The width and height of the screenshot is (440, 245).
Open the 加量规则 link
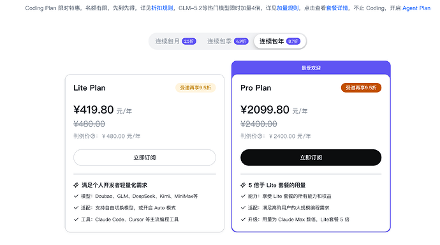288,8
